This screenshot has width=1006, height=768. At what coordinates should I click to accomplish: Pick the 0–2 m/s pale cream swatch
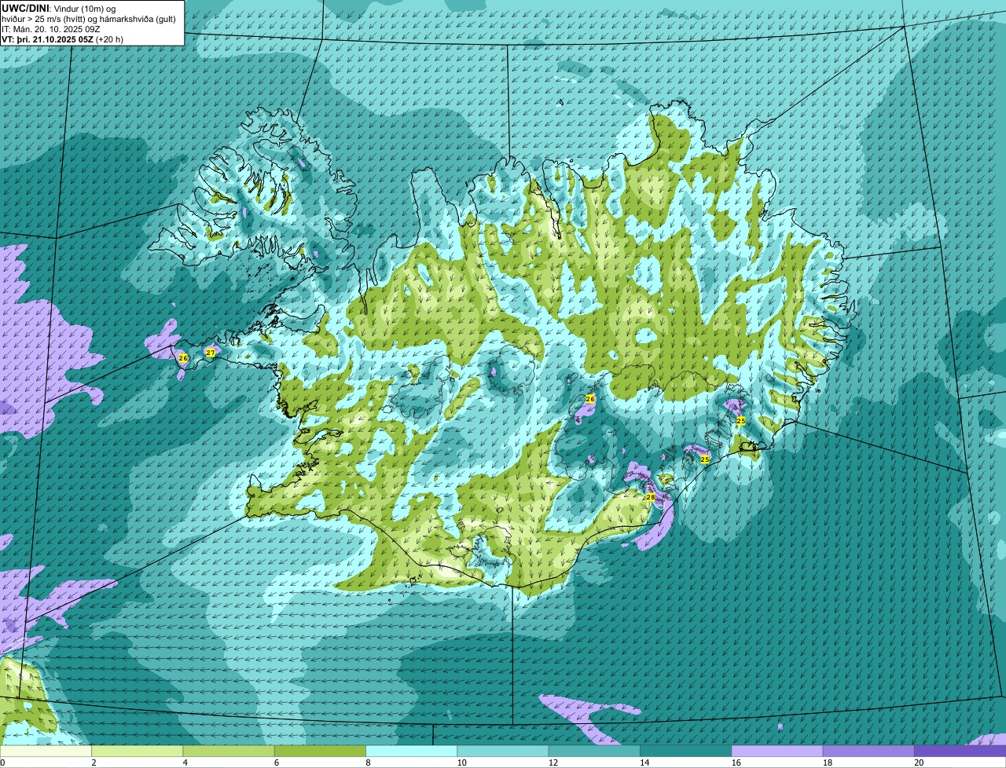[46, 751]
